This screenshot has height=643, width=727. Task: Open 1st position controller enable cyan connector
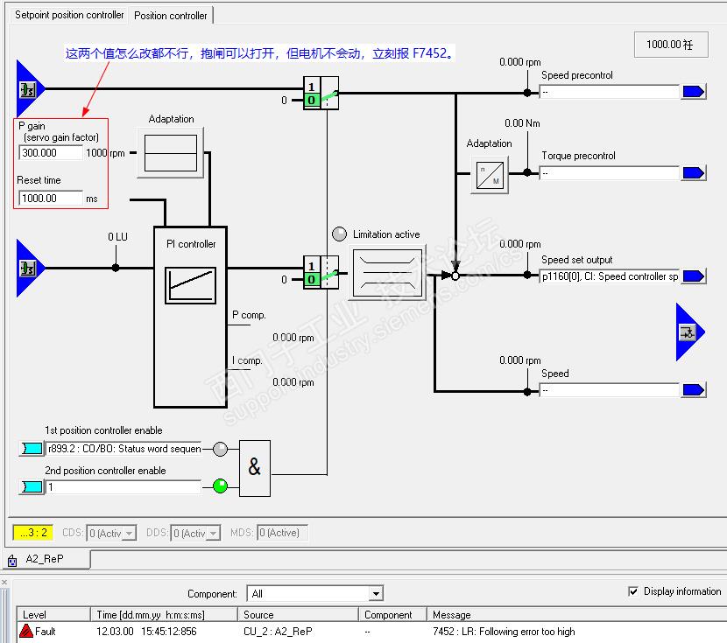tap(32, 449)
